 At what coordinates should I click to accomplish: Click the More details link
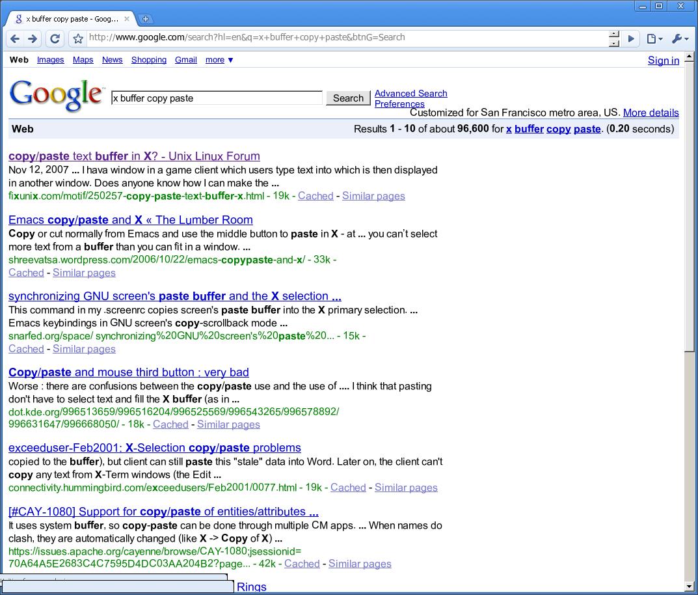tap(651, 113)
